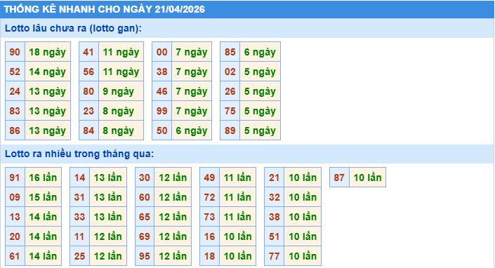The image size is (495, 268).
Task: Click lotto gan number 46
Action: (162, 91)
